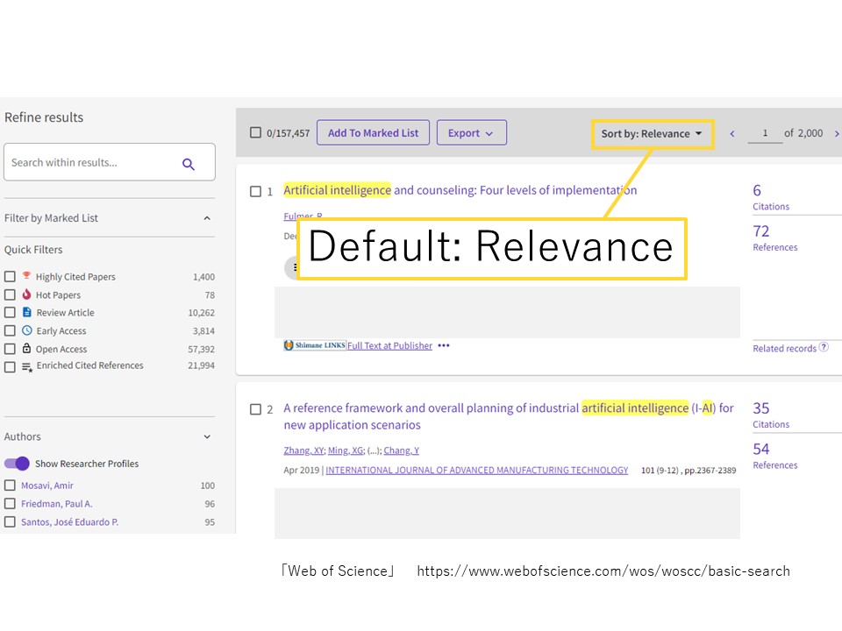Click the Quick Filters heading text
Viewport: 842px width, 631px height.
(33, 250)
